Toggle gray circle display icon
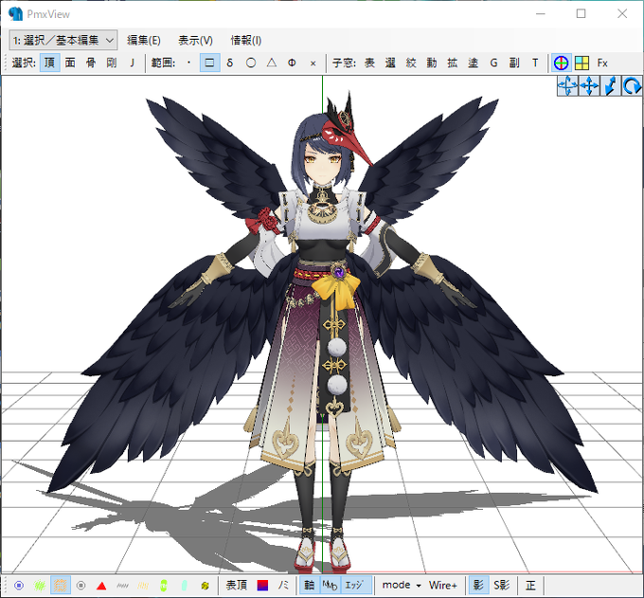This screenshot has height=598, width=644. coord(80,586)
